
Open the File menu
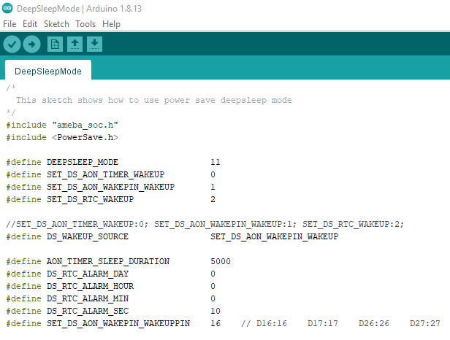coord(9,24)
